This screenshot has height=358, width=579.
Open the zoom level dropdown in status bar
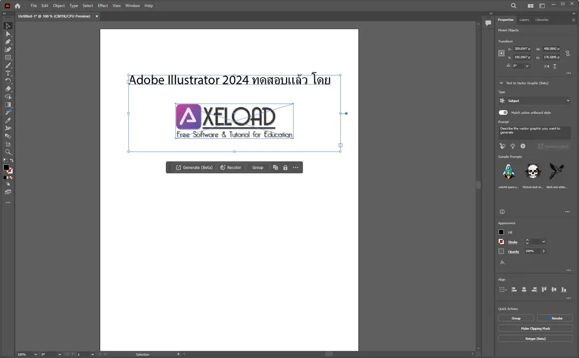click(x=36, y=354)
